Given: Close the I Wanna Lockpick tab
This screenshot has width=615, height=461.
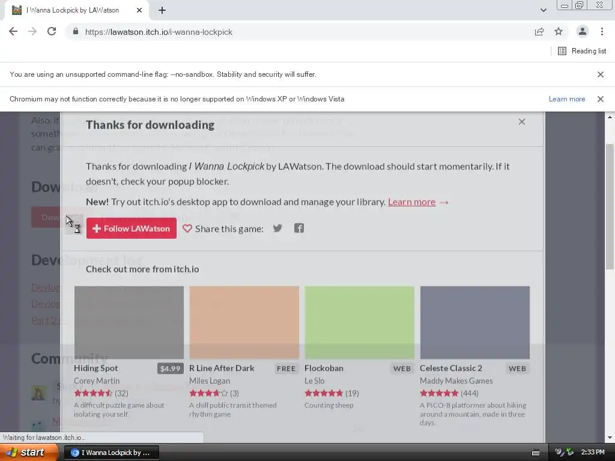Looking at the screenshot, I should click(139, 10).
